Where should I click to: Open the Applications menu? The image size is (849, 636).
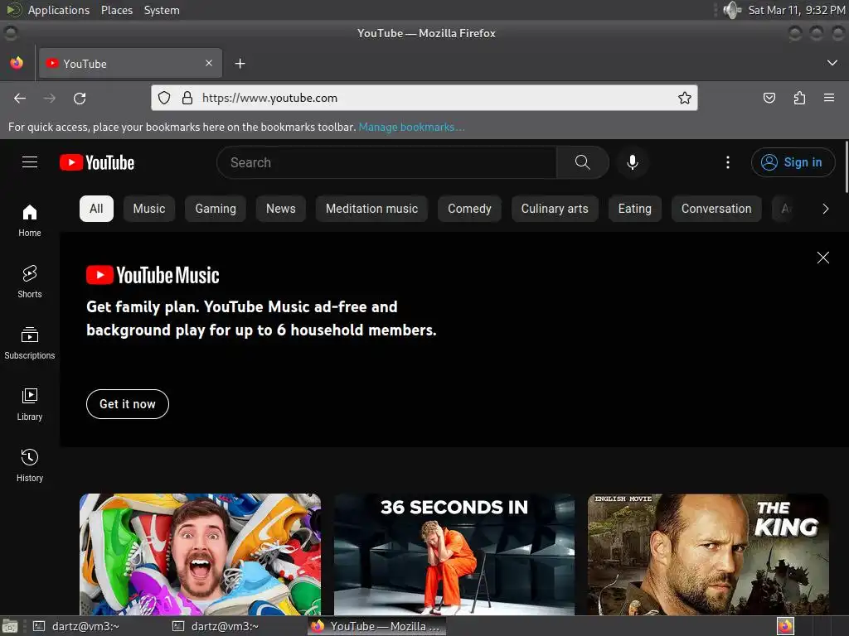(x=59, y=10)
